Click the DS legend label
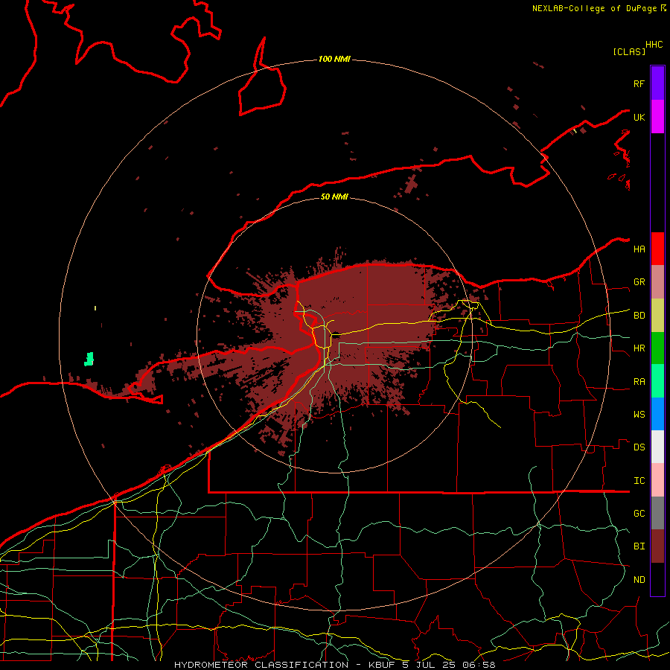This screenshot has width=670, height=670. coord(639,447)
